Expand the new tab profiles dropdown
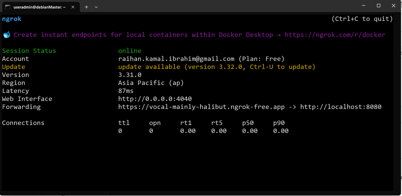 pyautogui.click(x=96, y=7)
